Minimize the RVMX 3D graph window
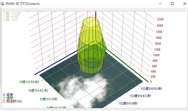Viewport: 188px width, 111px height. pyautogui.click(x=160, y=4)
